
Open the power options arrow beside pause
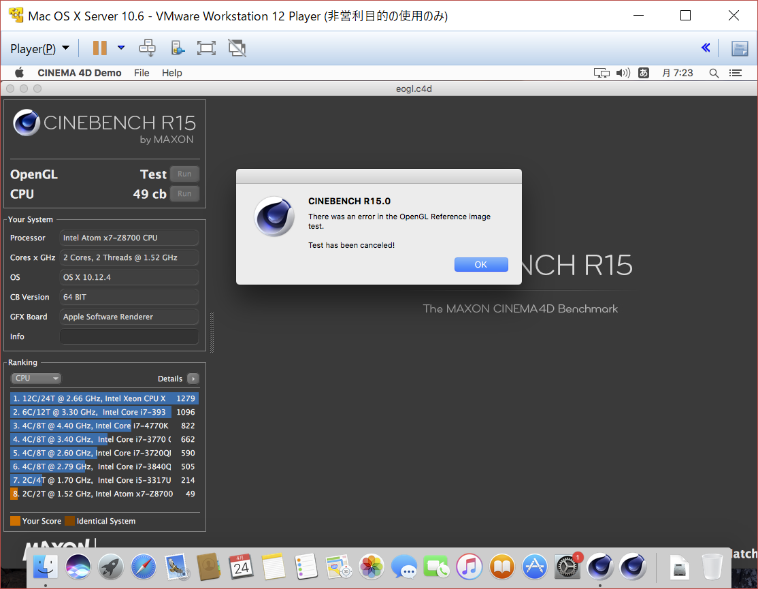tap(121, 48)
